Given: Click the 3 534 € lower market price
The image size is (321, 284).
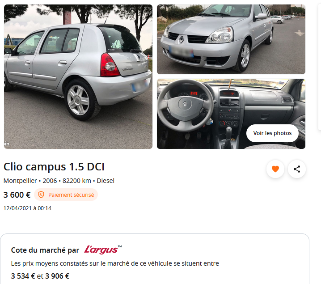Looking at the screenshot, I should coord(23,276).
